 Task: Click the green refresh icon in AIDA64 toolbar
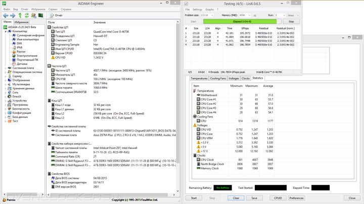click(27, 16)
